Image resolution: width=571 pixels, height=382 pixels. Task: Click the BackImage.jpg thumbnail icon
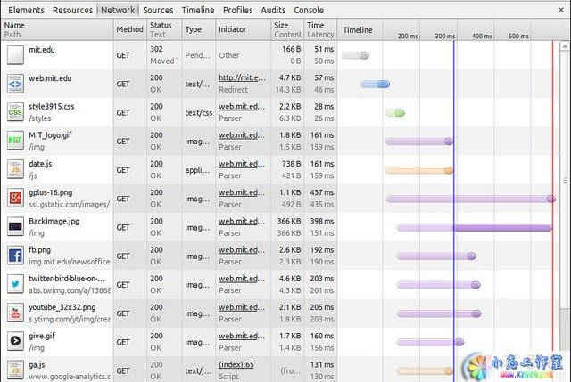coord(15,227)
